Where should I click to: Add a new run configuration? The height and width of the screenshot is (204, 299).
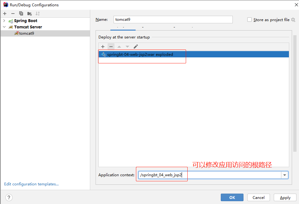(x=5, y=14)
